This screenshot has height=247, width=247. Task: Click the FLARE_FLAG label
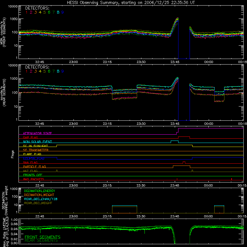point(32,154)
